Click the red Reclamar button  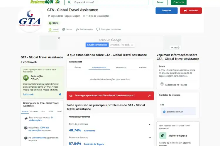click(x=191, y=11)
